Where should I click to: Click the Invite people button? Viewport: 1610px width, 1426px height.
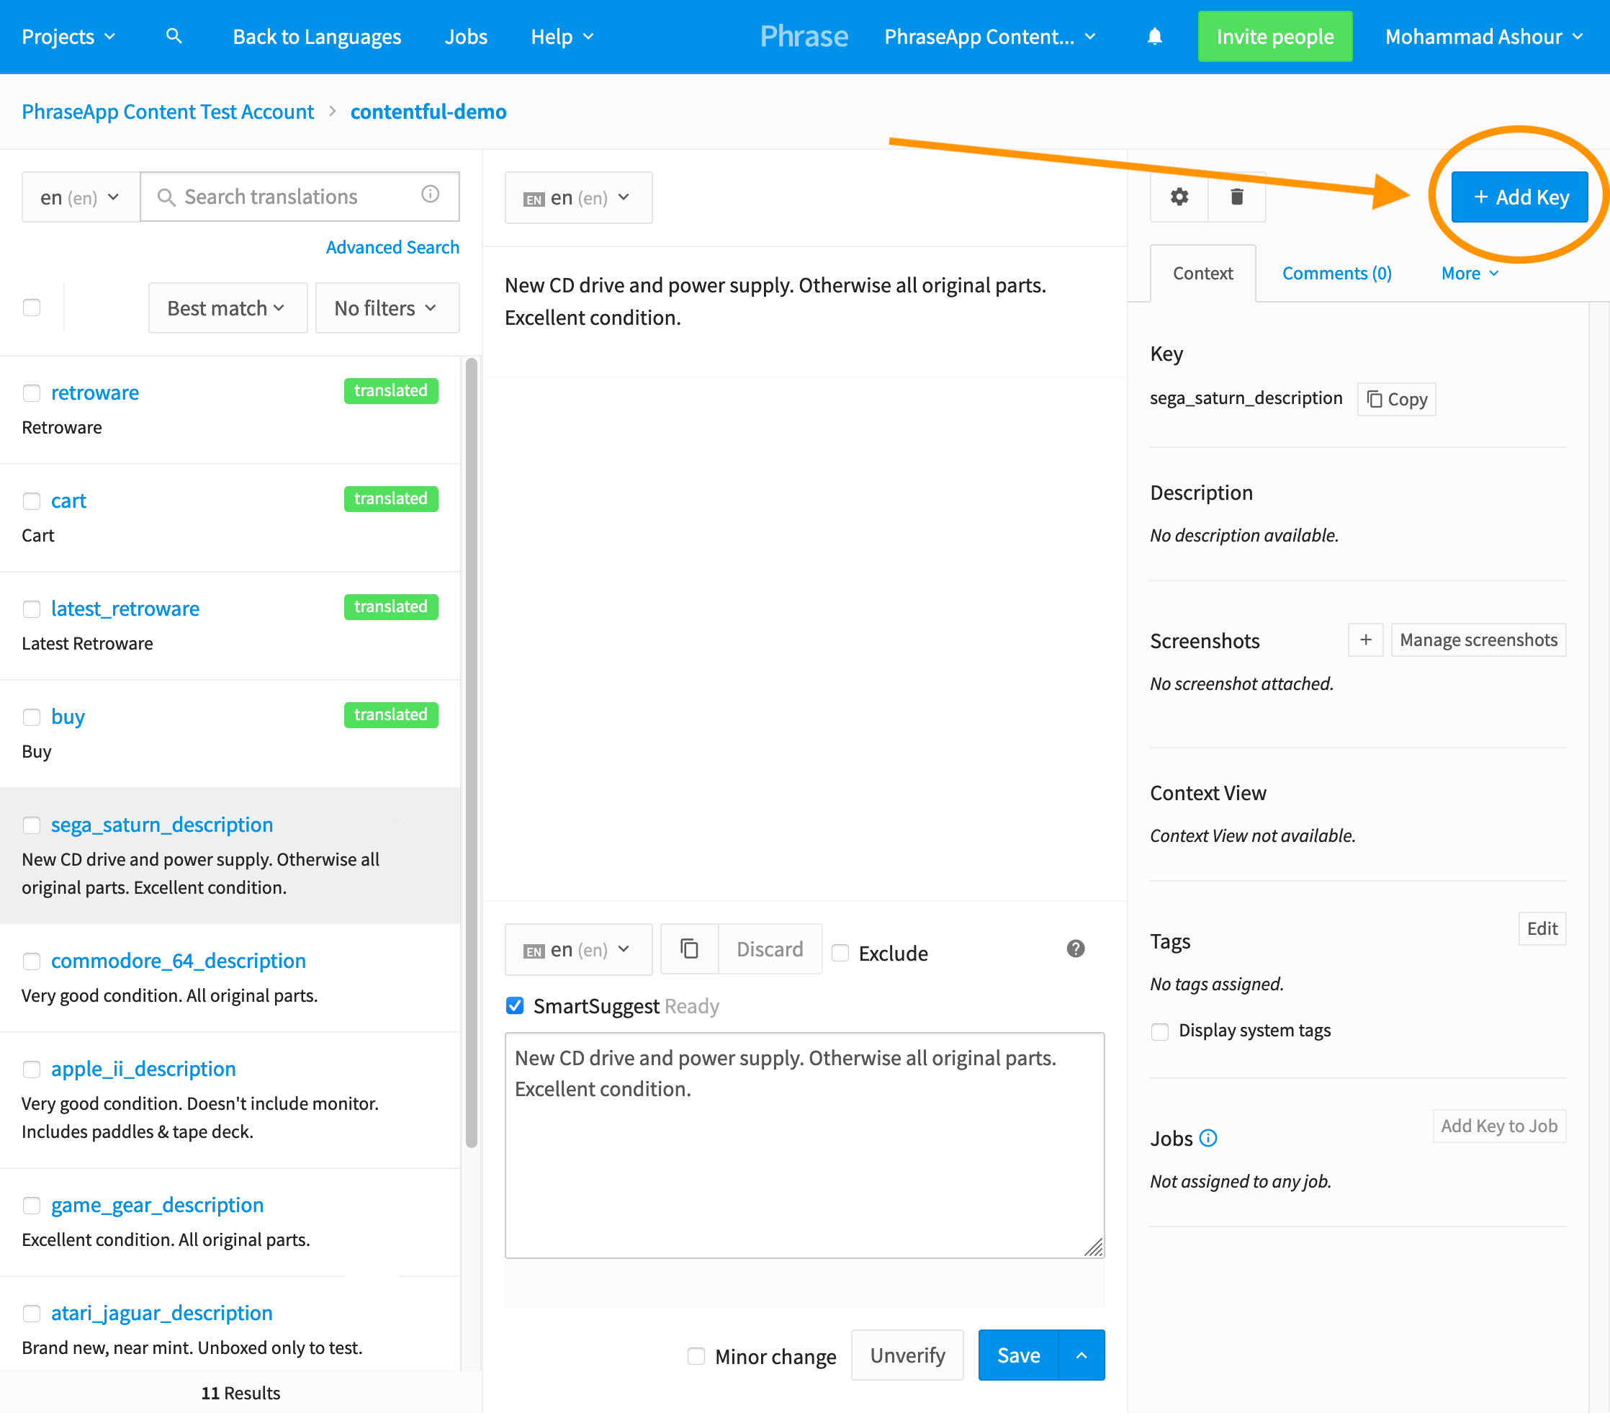[x=1274, y=36]
